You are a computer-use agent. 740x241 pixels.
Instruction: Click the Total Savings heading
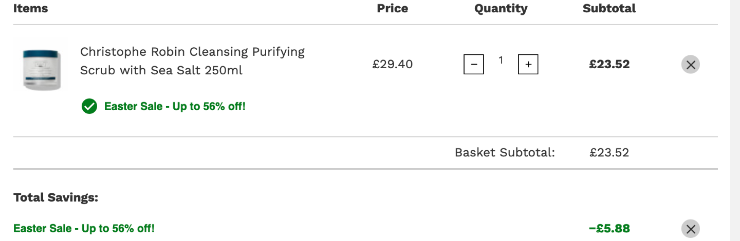(55, 197)
